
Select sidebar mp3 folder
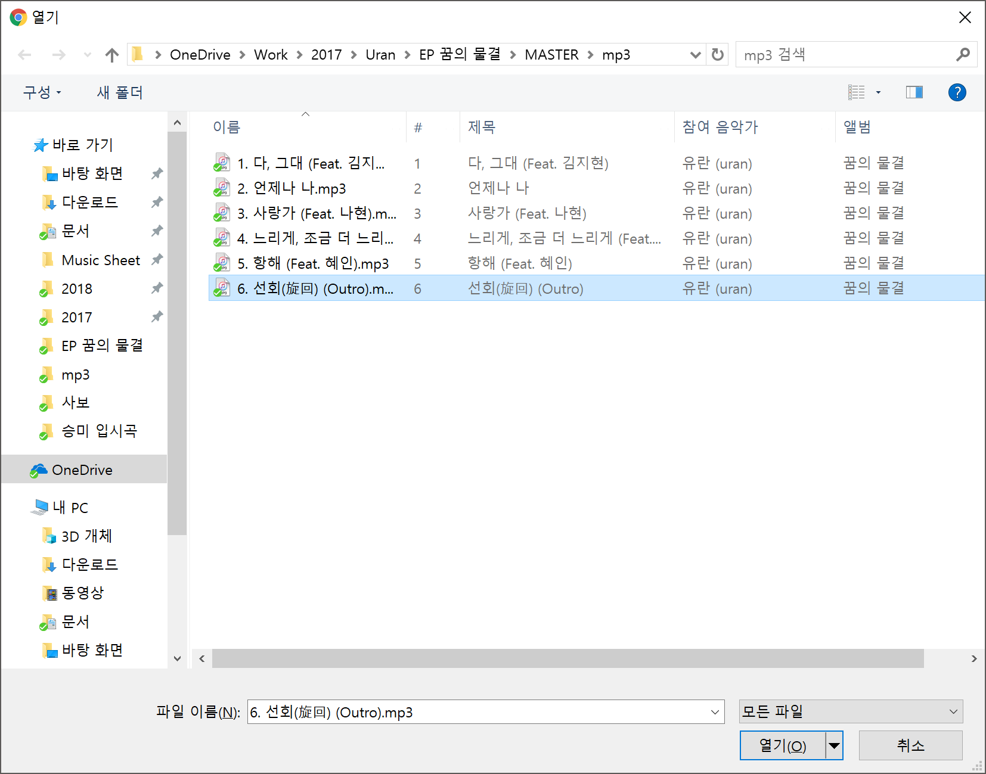click(x=76, y=375)
